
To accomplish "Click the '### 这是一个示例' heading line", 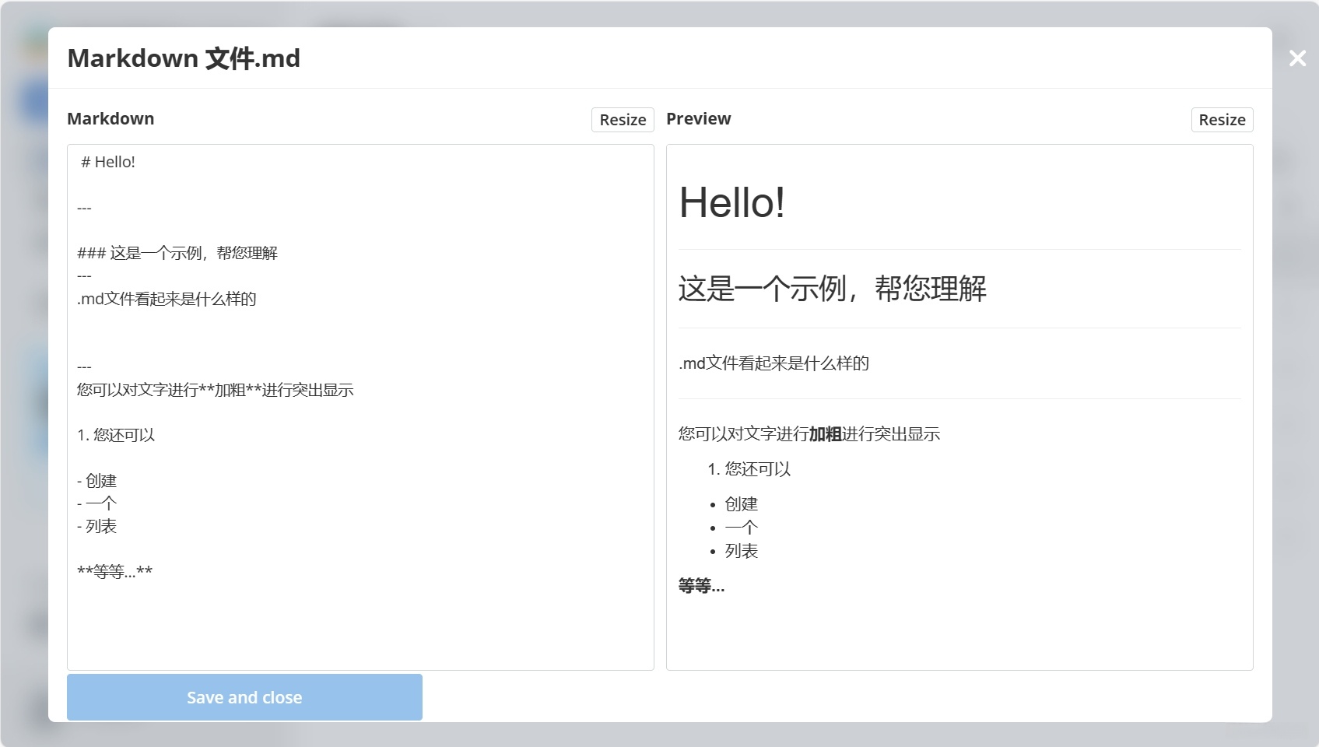I will pyautogui.click(x=177, y=252).
